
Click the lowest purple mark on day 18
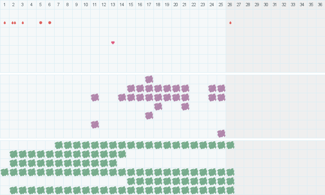point(158,106)
